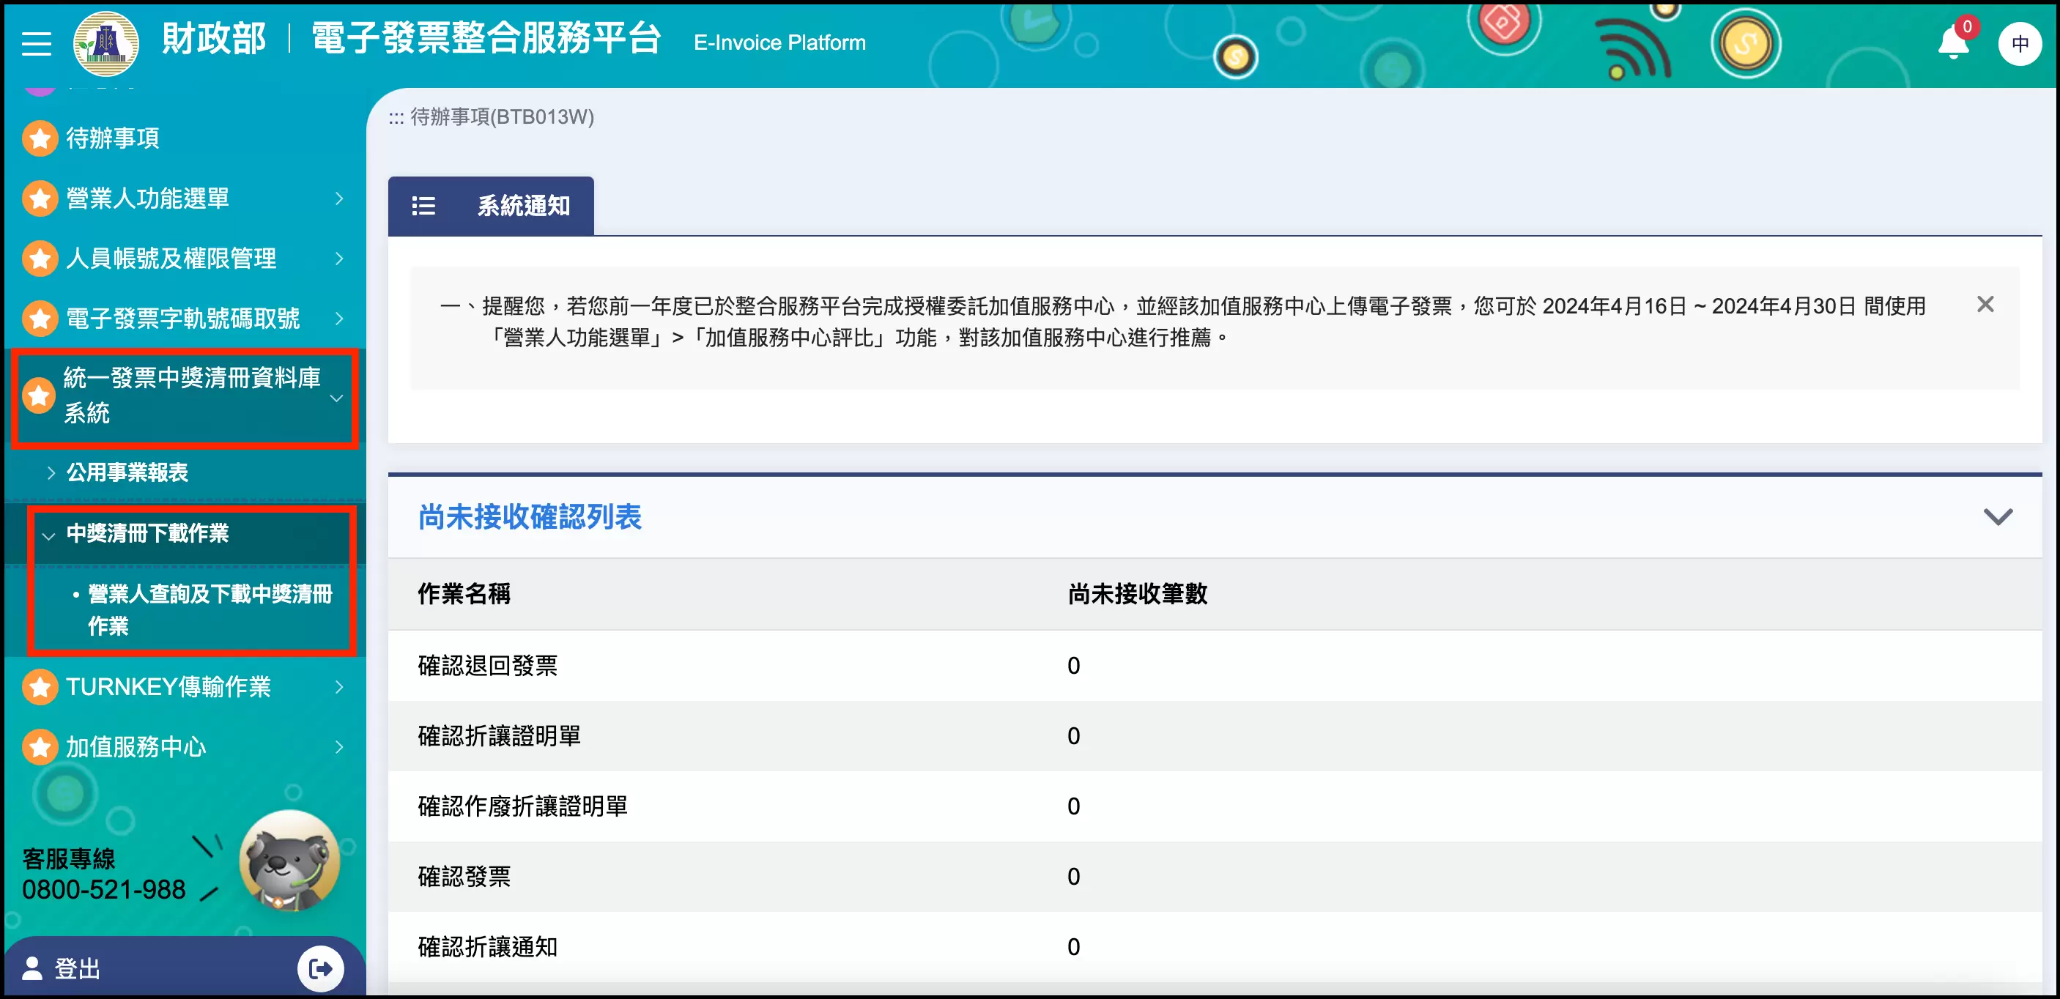Click the 登出 logout text
2060x999 pixels.
pyautogui.click(x=77, y=969)
